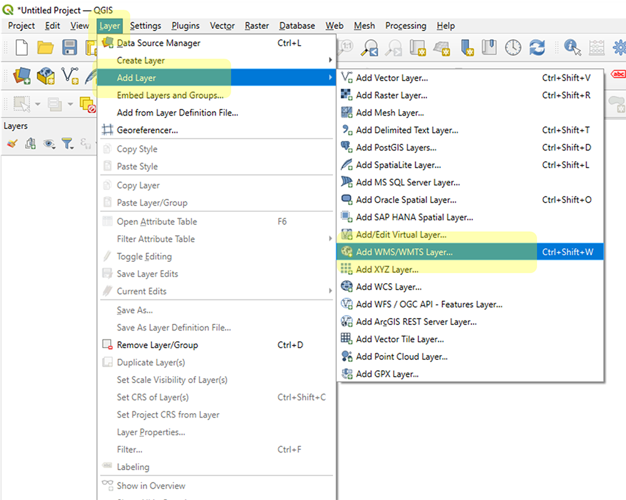Open Temporal Controller clock icon
This screenshot has height=500, width=626.
(x=513, y=48)
